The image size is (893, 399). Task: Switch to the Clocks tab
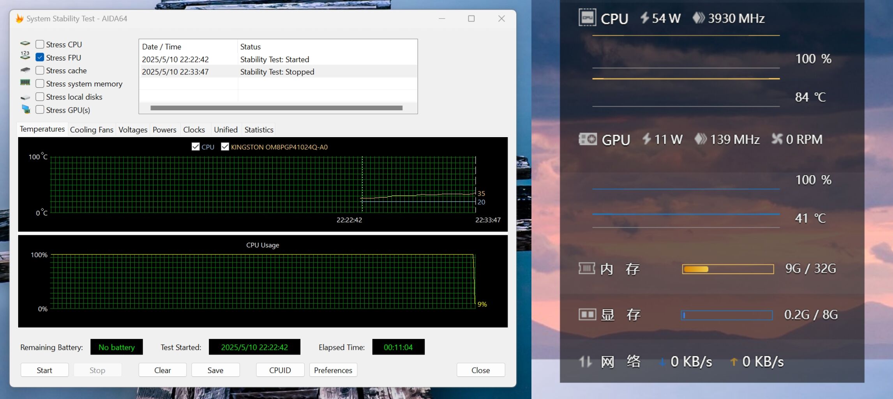pyautogui.click(x=194, y=130)
